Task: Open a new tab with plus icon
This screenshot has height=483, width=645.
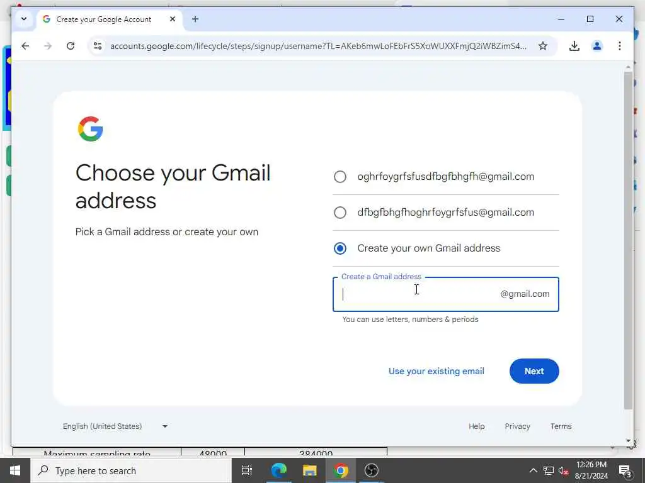Action: (x=195, y=19)
